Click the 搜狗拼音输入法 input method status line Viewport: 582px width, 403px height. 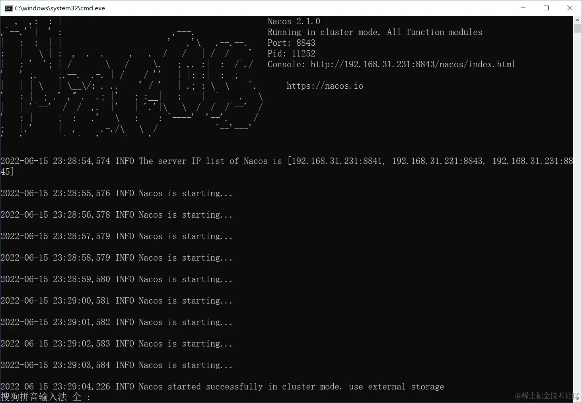(x=46, y=397)
